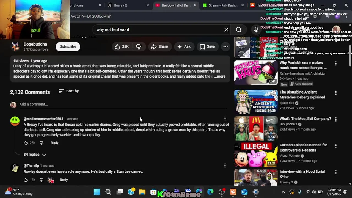Open Outlook from taskbar
Image resolution: width=352 pixels, height=198 pixels.
(244, 192)
